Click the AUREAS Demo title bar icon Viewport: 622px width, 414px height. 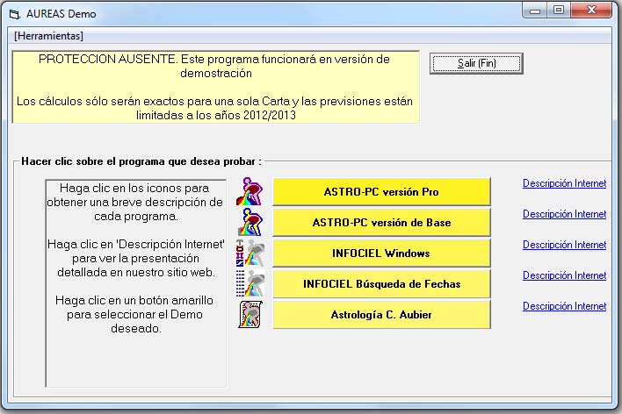[x=15, y=14]
